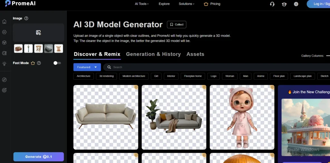Select the 3D cube sidebar icon
The height and width of the screenshot is (163, 330).
pos(4,42)
